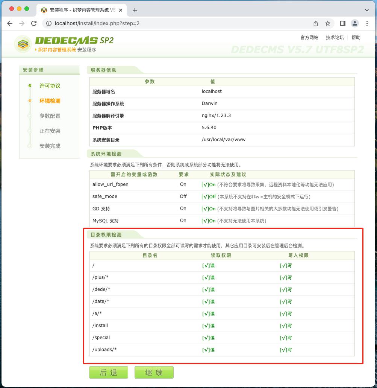Viewport: 377px width, 388px height.
Task: Click the /data/* directory name
Action: [x=101, y=301]
